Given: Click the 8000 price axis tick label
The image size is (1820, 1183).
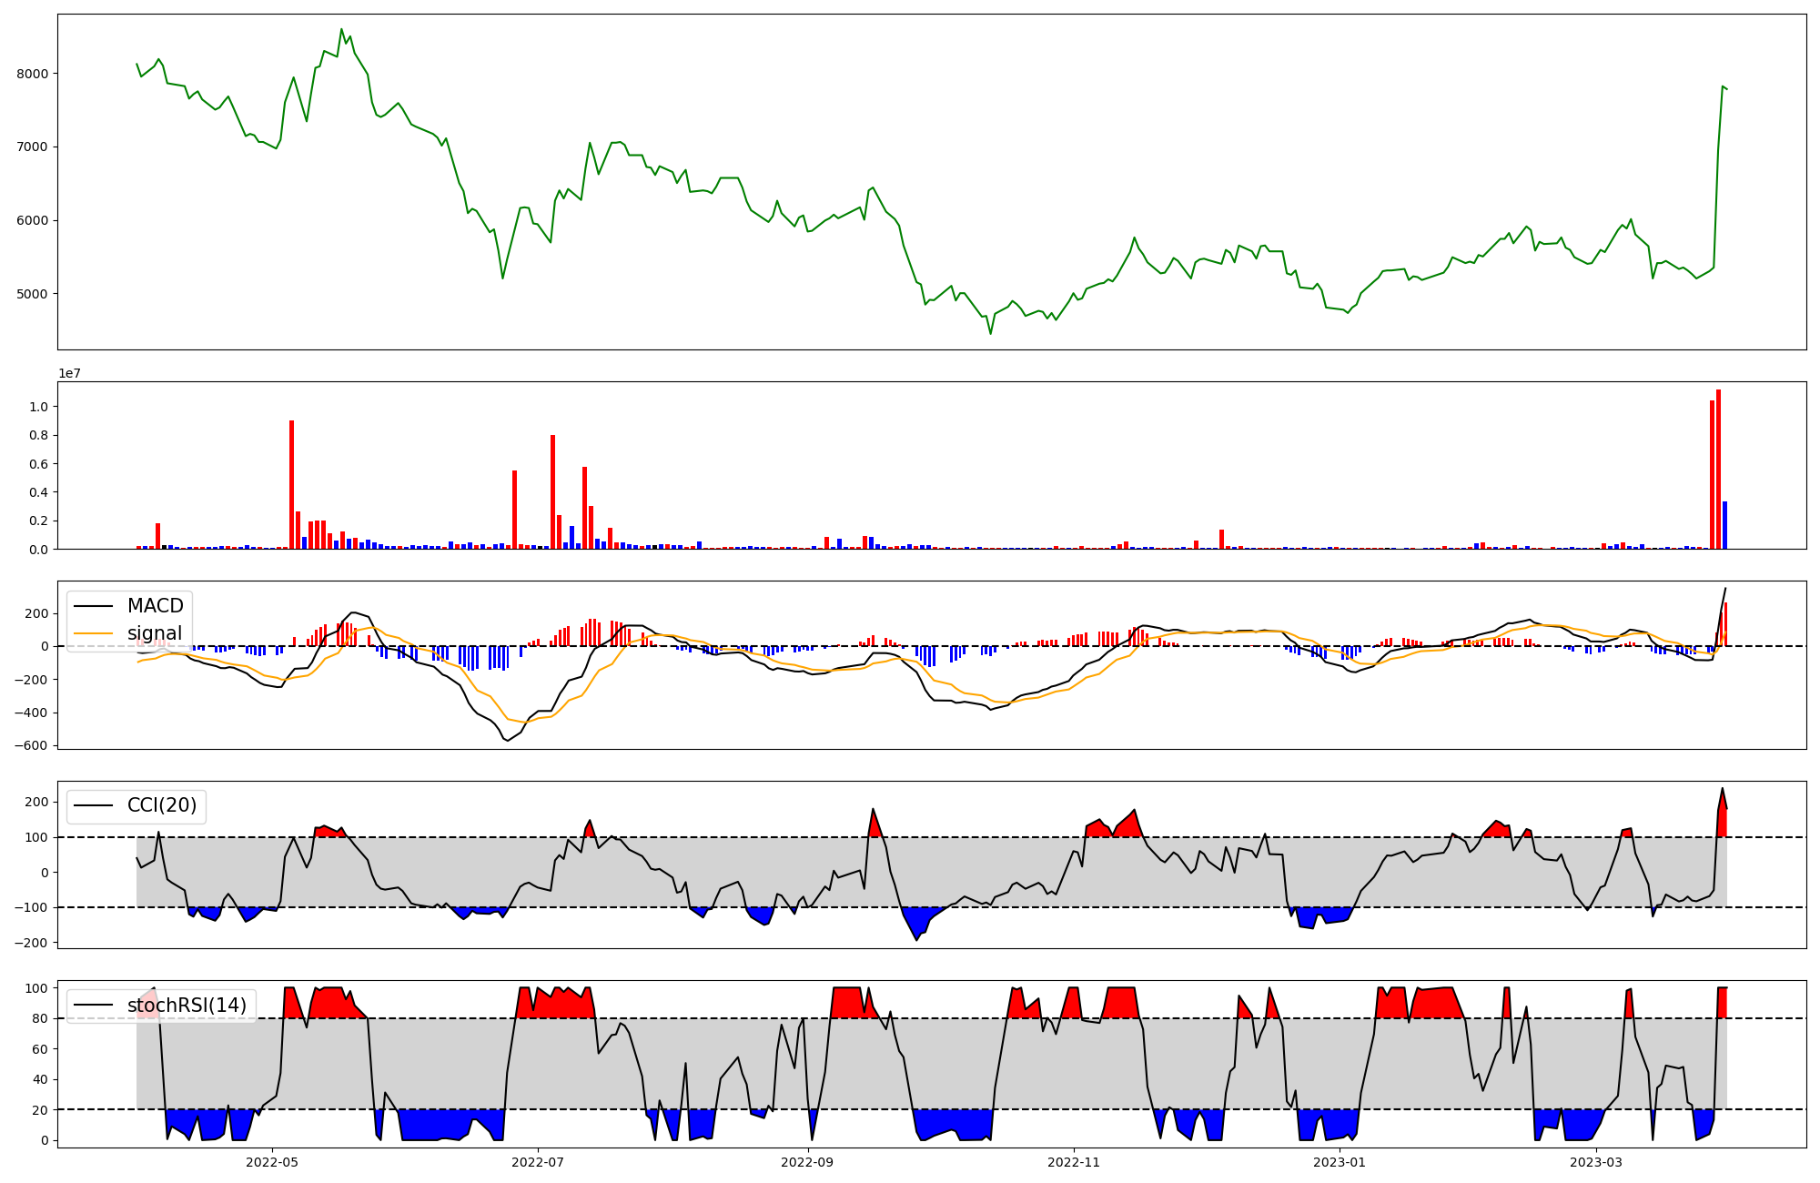Looking at the screenshot, I should tap(34, 74).
